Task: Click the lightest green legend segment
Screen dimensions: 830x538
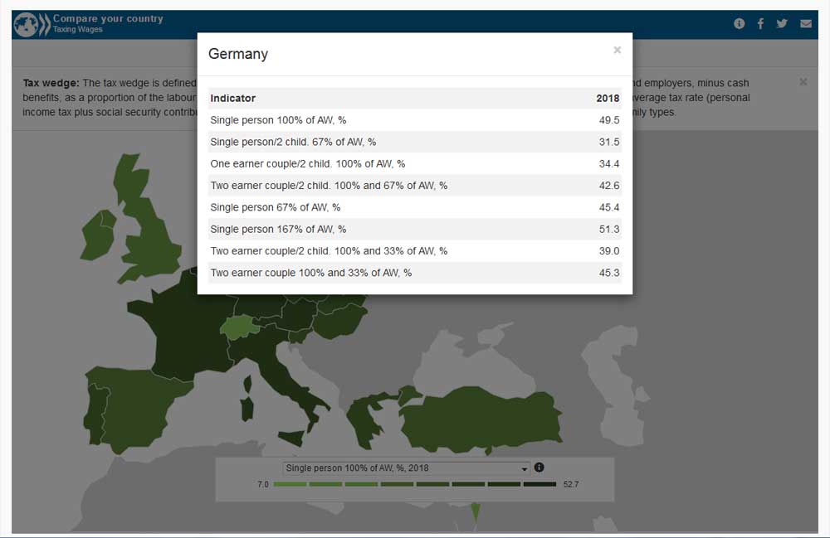Action: click(x=290, y=484)
